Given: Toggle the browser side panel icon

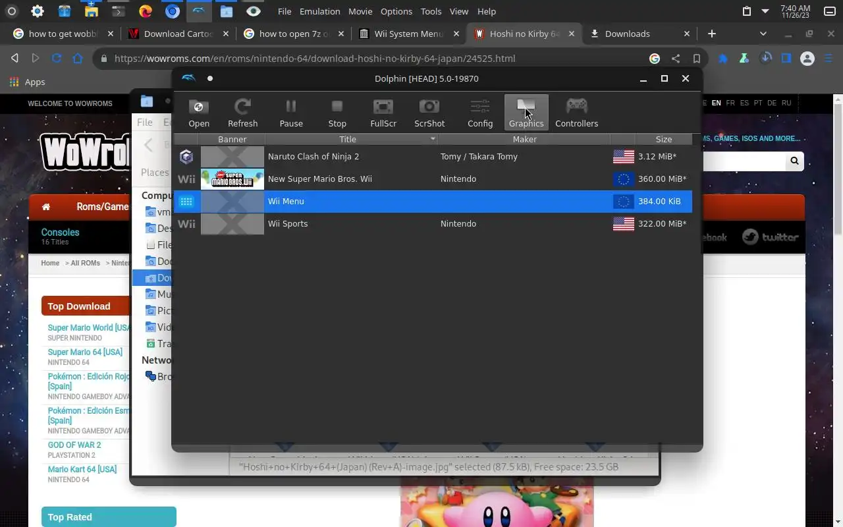Looking at the screenshot, I should (x=786, y=59).
